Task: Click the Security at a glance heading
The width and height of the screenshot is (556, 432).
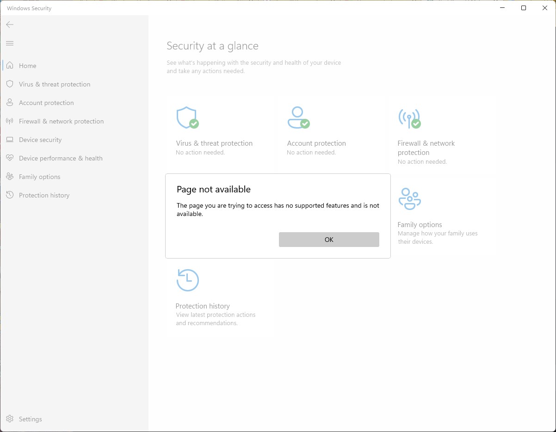Action: click(x=212, y=46)
